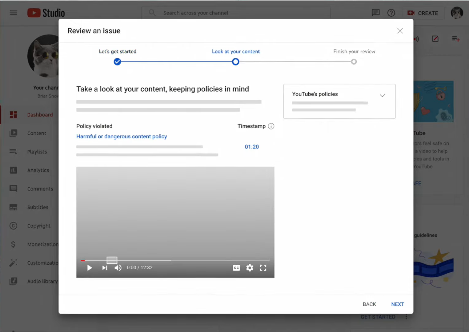The height and width of the screenshot is (332, 469).
Task: Click the GET STARTED link behind dialog
Action: point(378,317)
